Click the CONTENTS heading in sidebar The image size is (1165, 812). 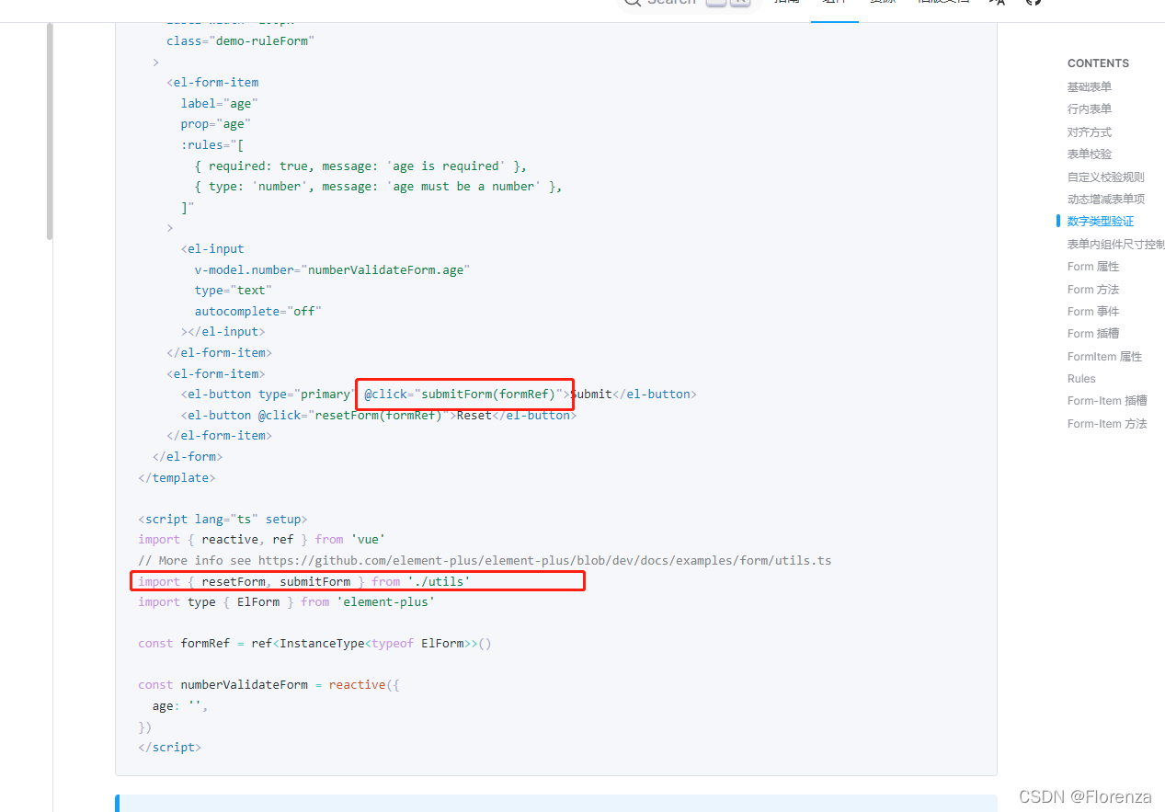click(1098, 63)
